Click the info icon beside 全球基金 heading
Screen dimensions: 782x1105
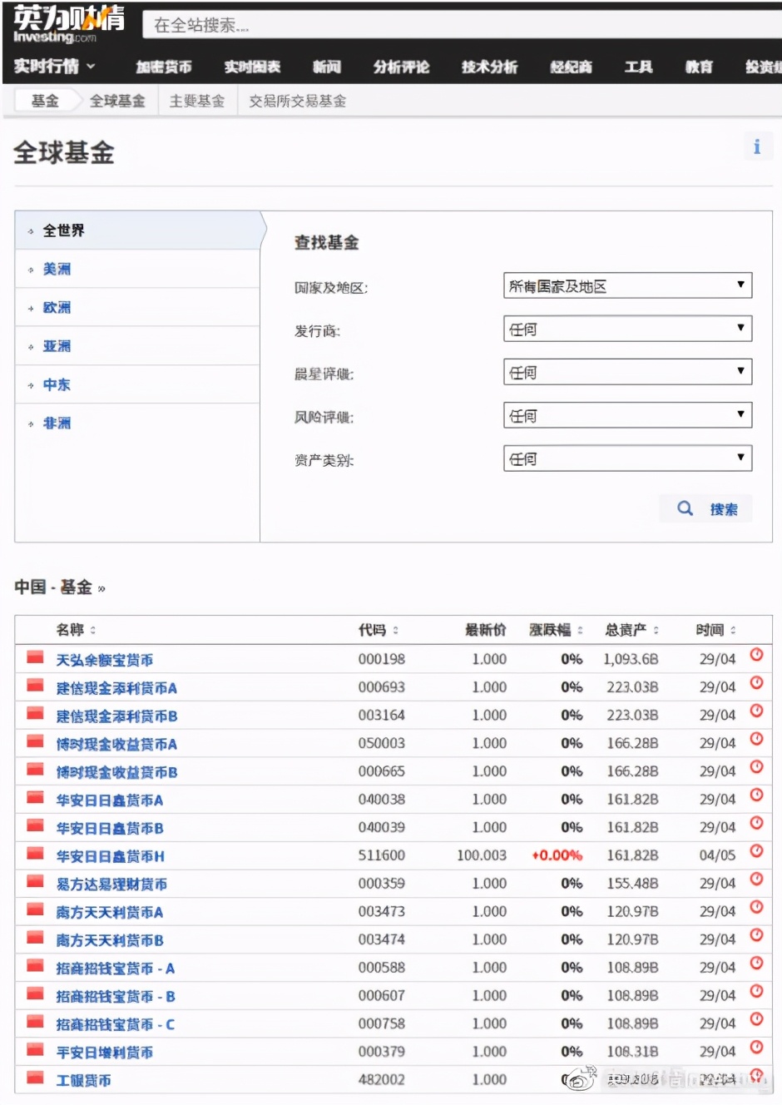pos(757,146)
